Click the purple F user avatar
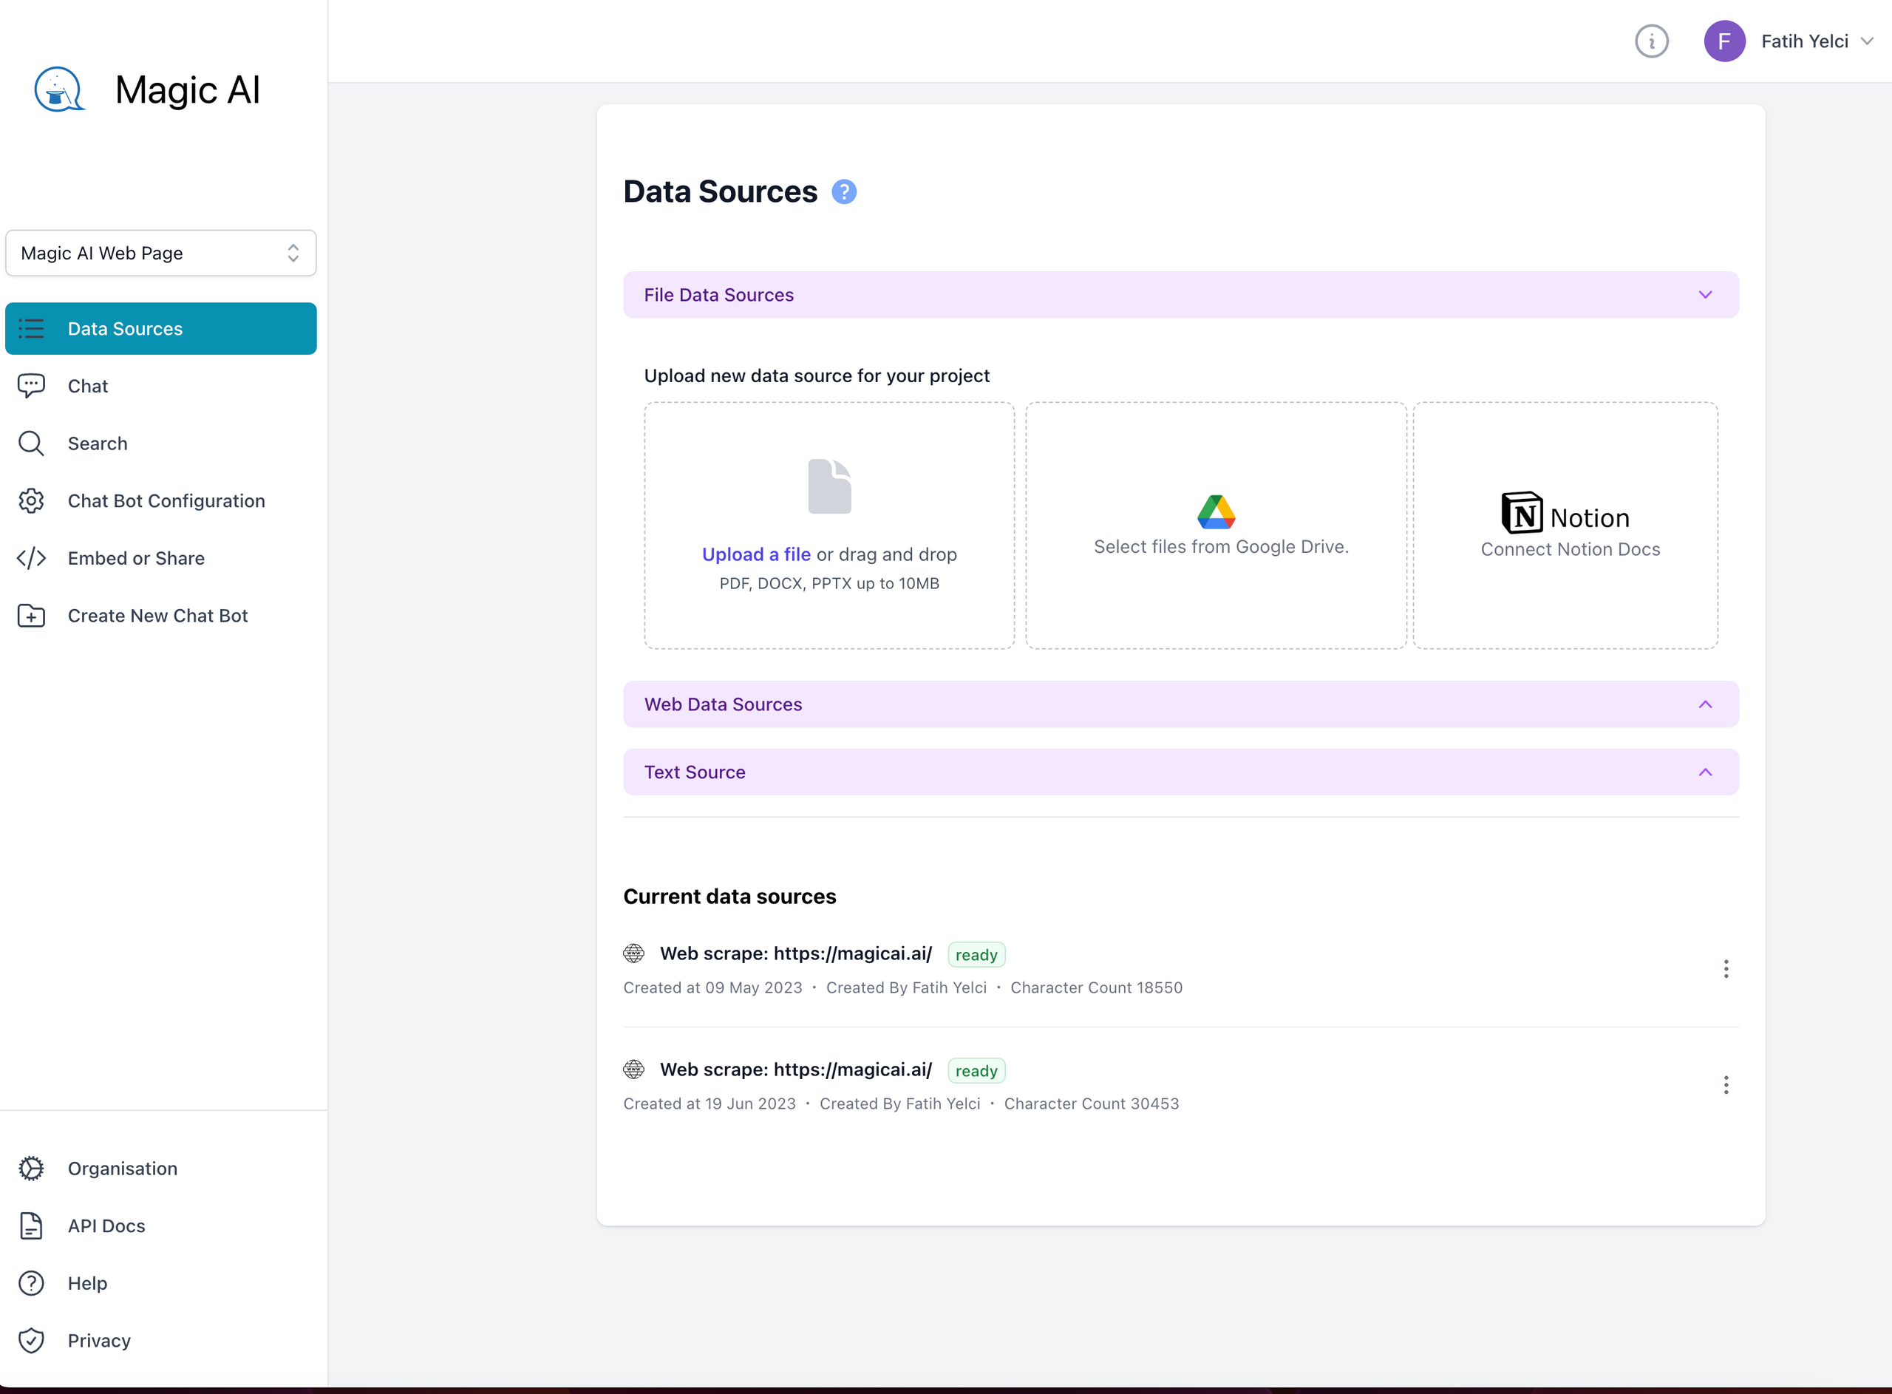Image resolution: width=1892 pixels, height=1394 pixels. pos(1723,41)
